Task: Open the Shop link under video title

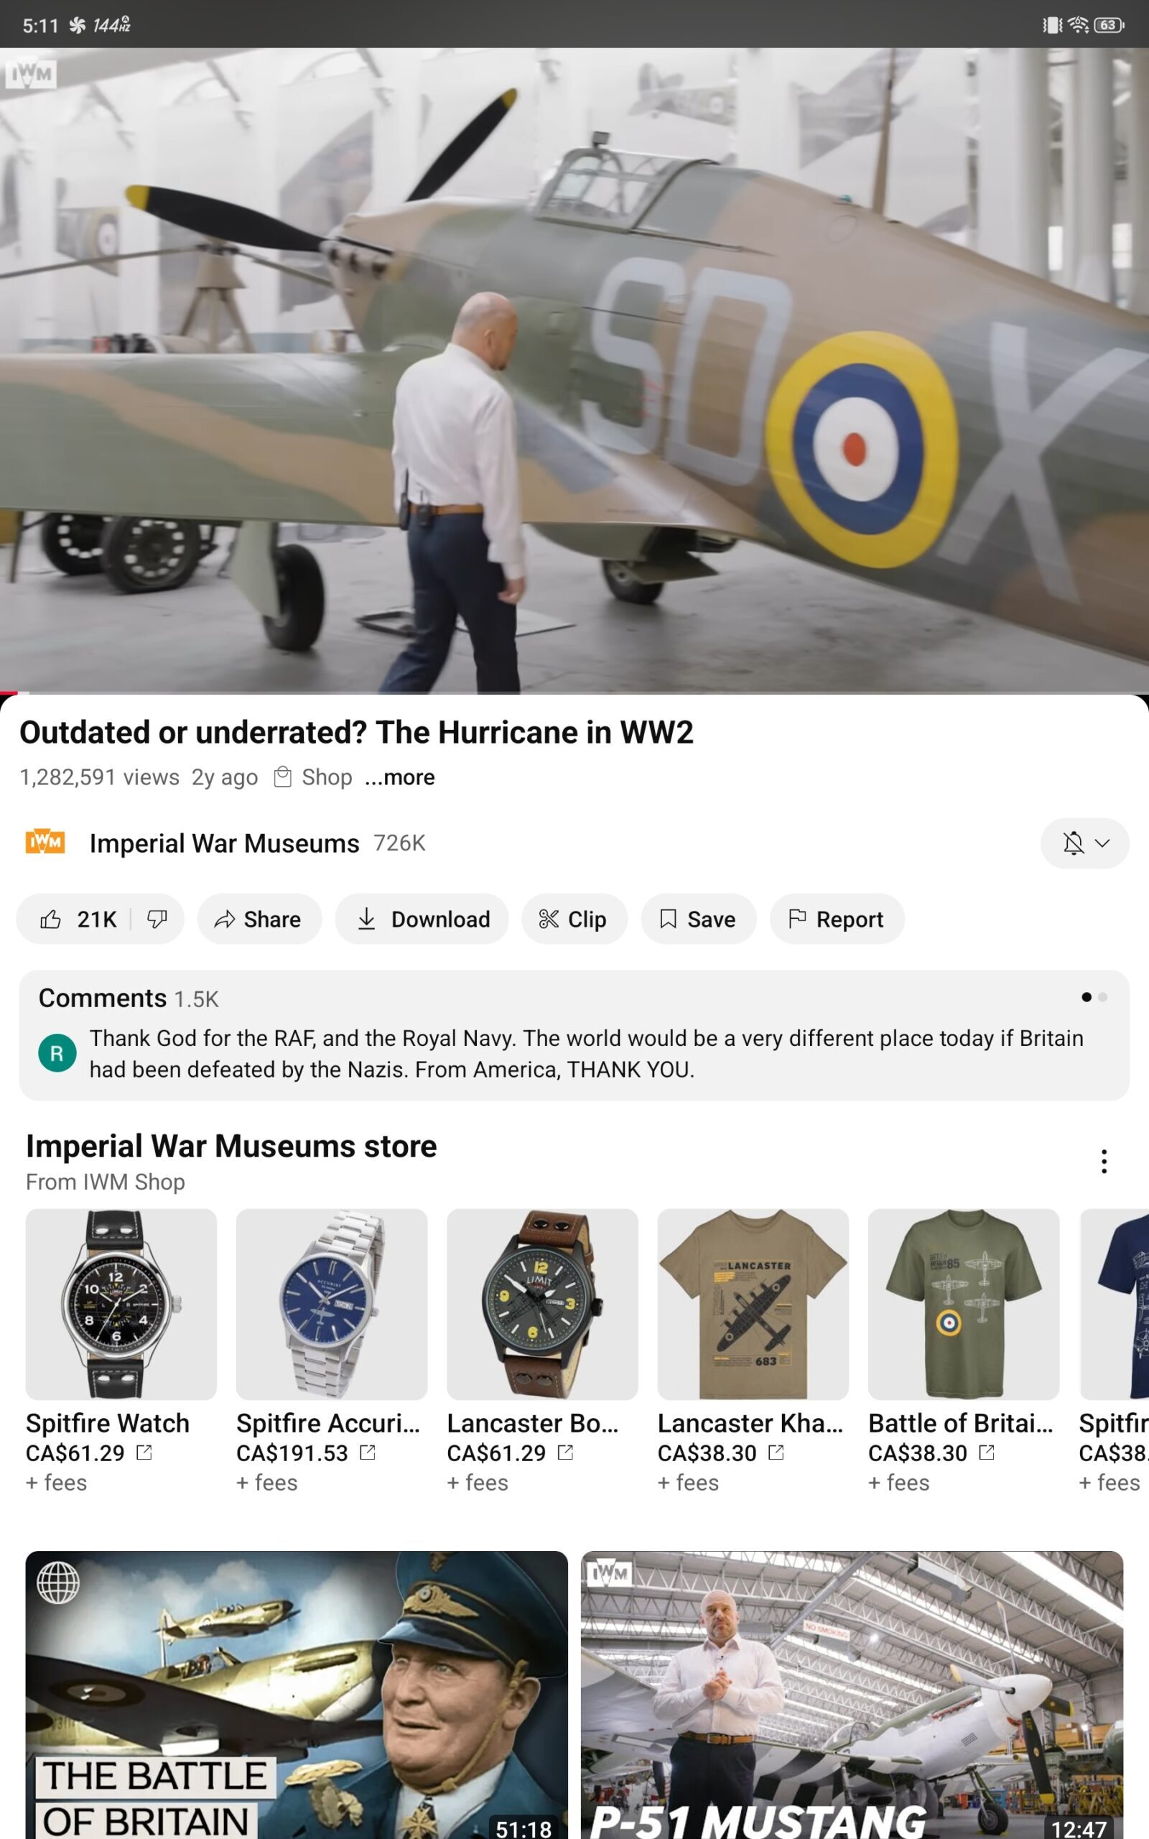Action: click(313, 777)
